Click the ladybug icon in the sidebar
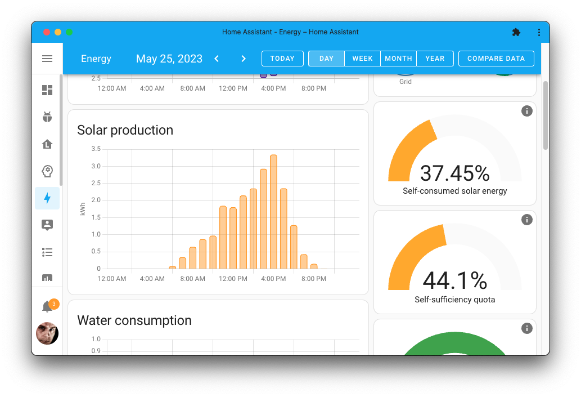581x397 pixels. point(47,117)
